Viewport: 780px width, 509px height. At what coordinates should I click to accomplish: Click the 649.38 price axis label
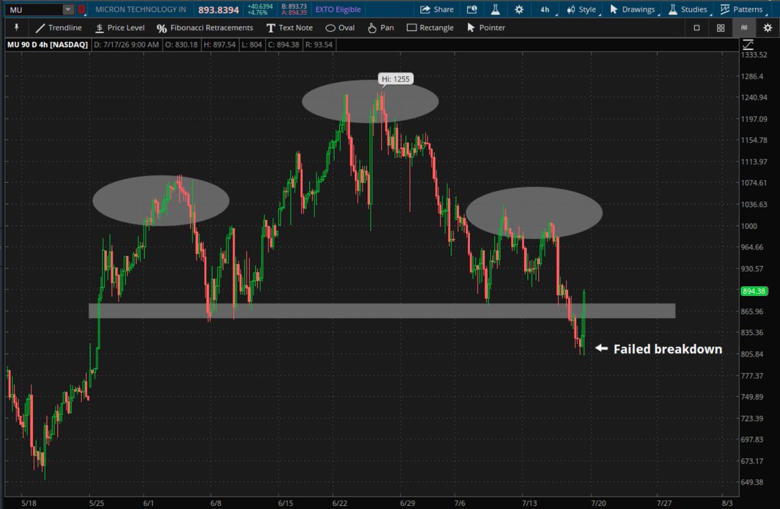753,482
